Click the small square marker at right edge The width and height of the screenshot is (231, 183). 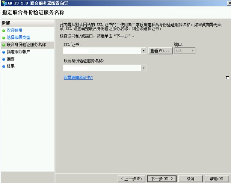pos(227,78)
